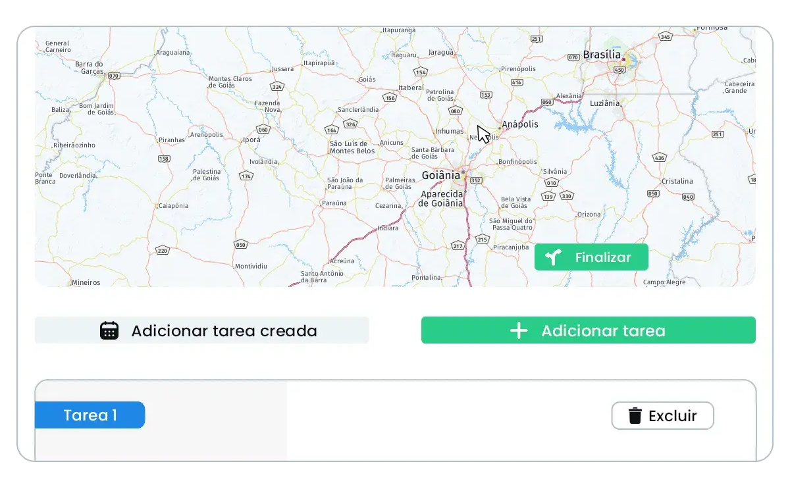The height and width of the screenshot is (487, 790).
Task: Click the Brasília label on the map
Action: click(602, 55)
